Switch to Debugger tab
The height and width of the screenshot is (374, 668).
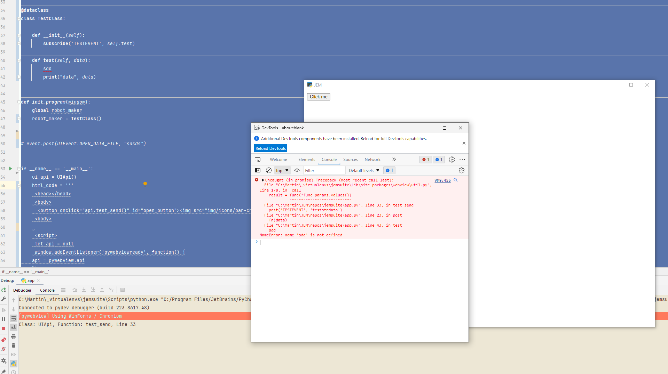click(x=22, y=290)
